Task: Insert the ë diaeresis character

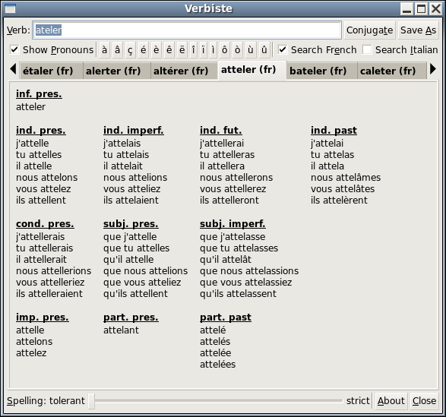Action: coord(182,50)
